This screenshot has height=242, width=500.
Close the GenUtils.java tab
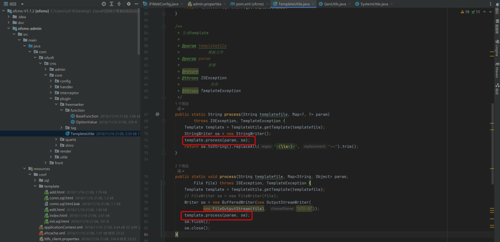(350, 4)
